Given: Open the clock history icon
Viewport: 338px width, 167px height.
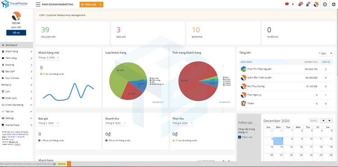Looking at the screenshot, I should (x=325, y=4).
